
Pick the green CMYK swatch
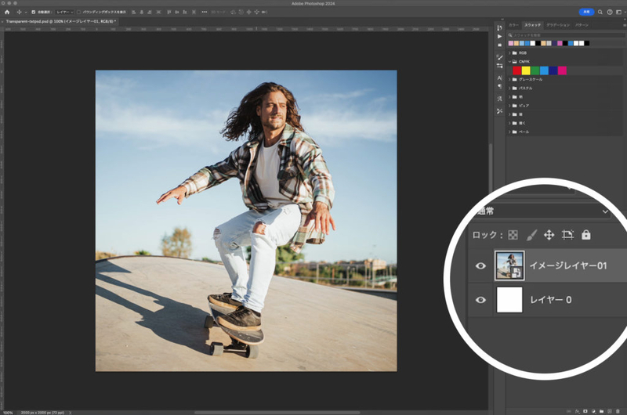[535, 70]
